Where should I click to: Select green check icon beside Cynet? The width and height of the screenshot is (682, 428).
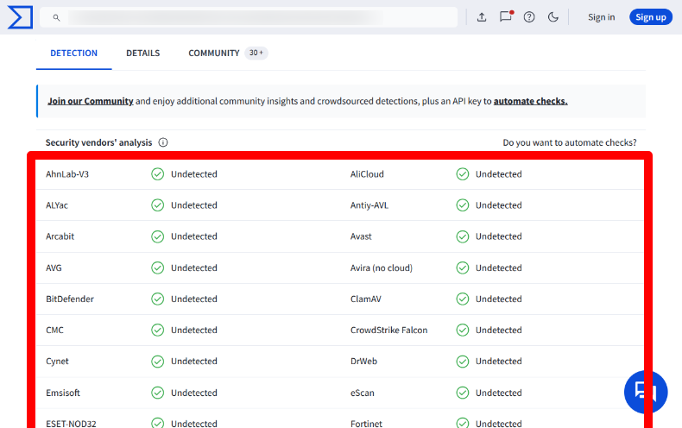coord(157,362)
